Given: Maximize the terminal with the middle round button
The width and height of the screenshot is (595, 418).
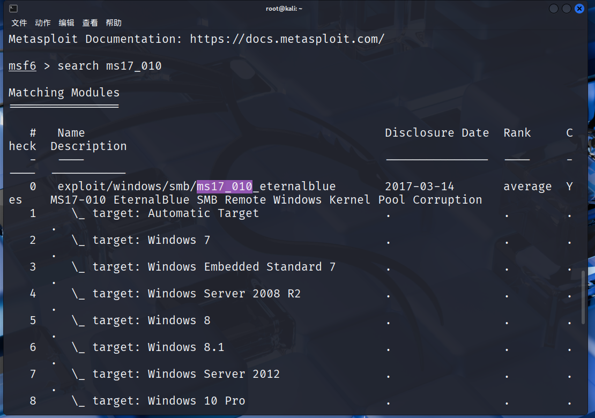Looking at the screenshot, I should point(567,9).
